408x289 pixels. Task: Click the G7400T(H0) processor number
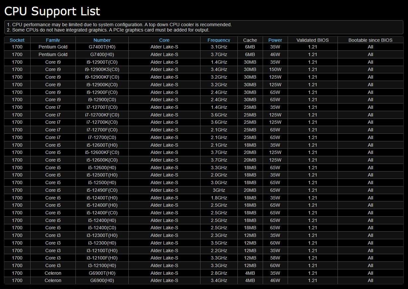tap(102, 47)
